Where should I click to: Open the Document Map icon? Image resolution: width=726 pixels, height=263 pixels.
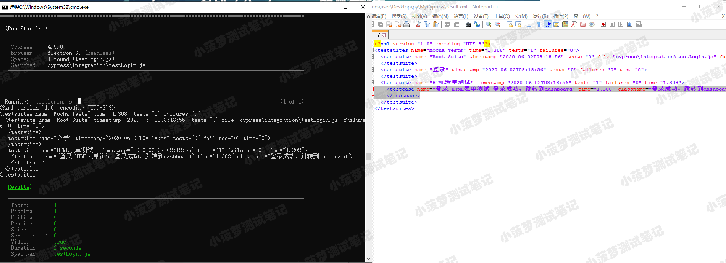565,24
